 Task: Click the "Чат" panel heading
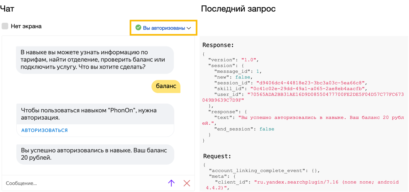(x=7, y=8)
